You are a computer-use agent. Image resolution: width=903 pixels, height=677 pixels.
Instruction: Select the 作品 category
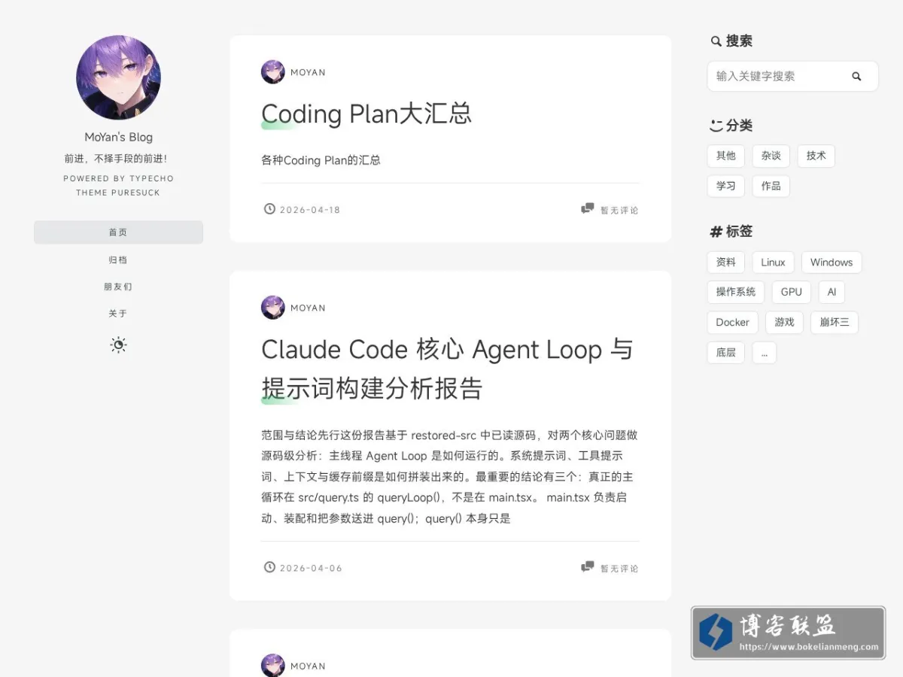771,186
